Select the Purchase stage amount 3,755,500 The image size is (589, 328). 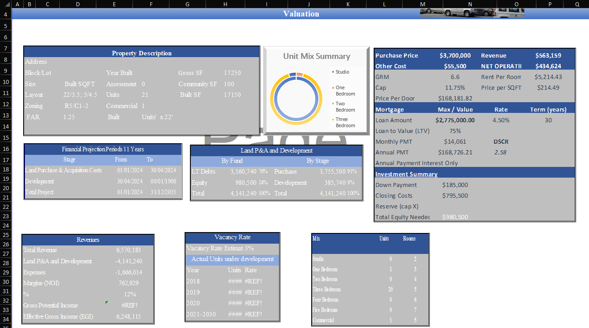pos(333,171)
